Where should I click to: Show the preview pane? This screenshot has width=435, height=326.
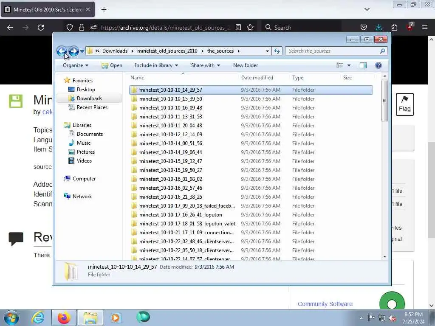click(363, 65)
